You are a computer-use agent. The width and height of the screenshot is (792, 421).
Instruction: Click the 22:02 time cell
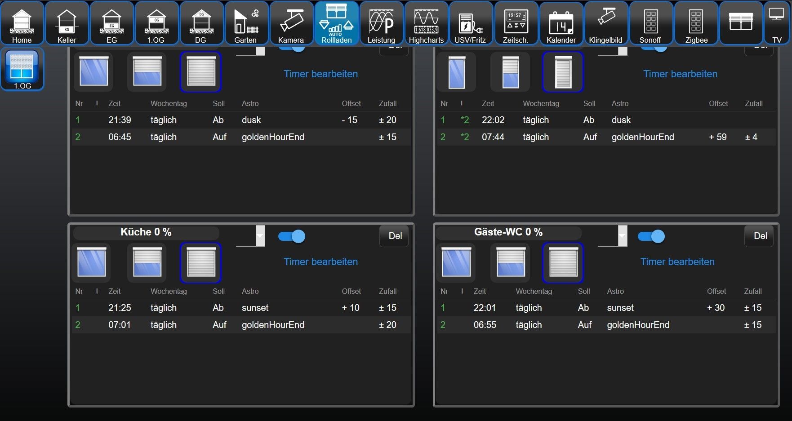493,120
